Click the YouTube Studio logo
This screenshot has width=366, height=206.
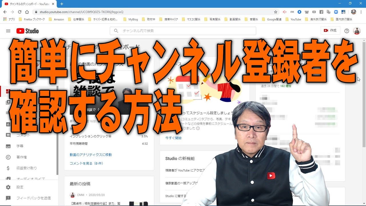(x=27, y=31)
